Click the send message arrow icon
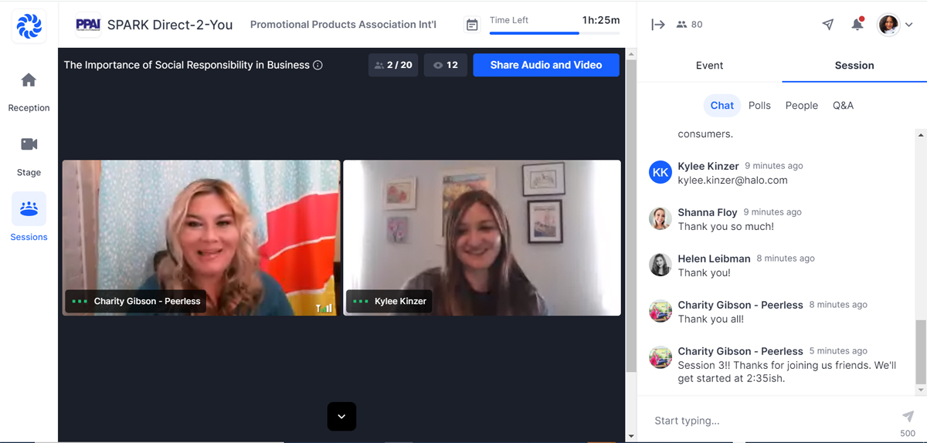The height and width of the screenshot is (443, 927). pyautogui.click(x=908, y=416)
